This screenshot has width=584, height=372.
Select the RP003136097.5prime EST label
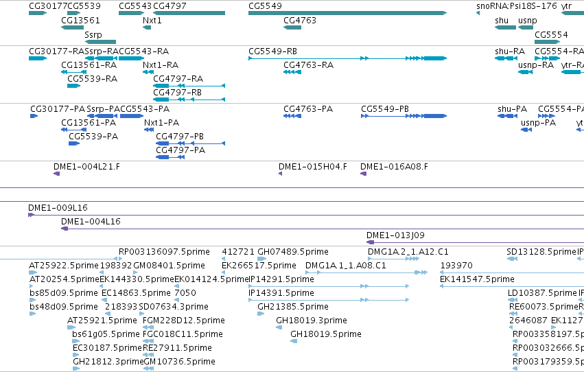point(164,252)
